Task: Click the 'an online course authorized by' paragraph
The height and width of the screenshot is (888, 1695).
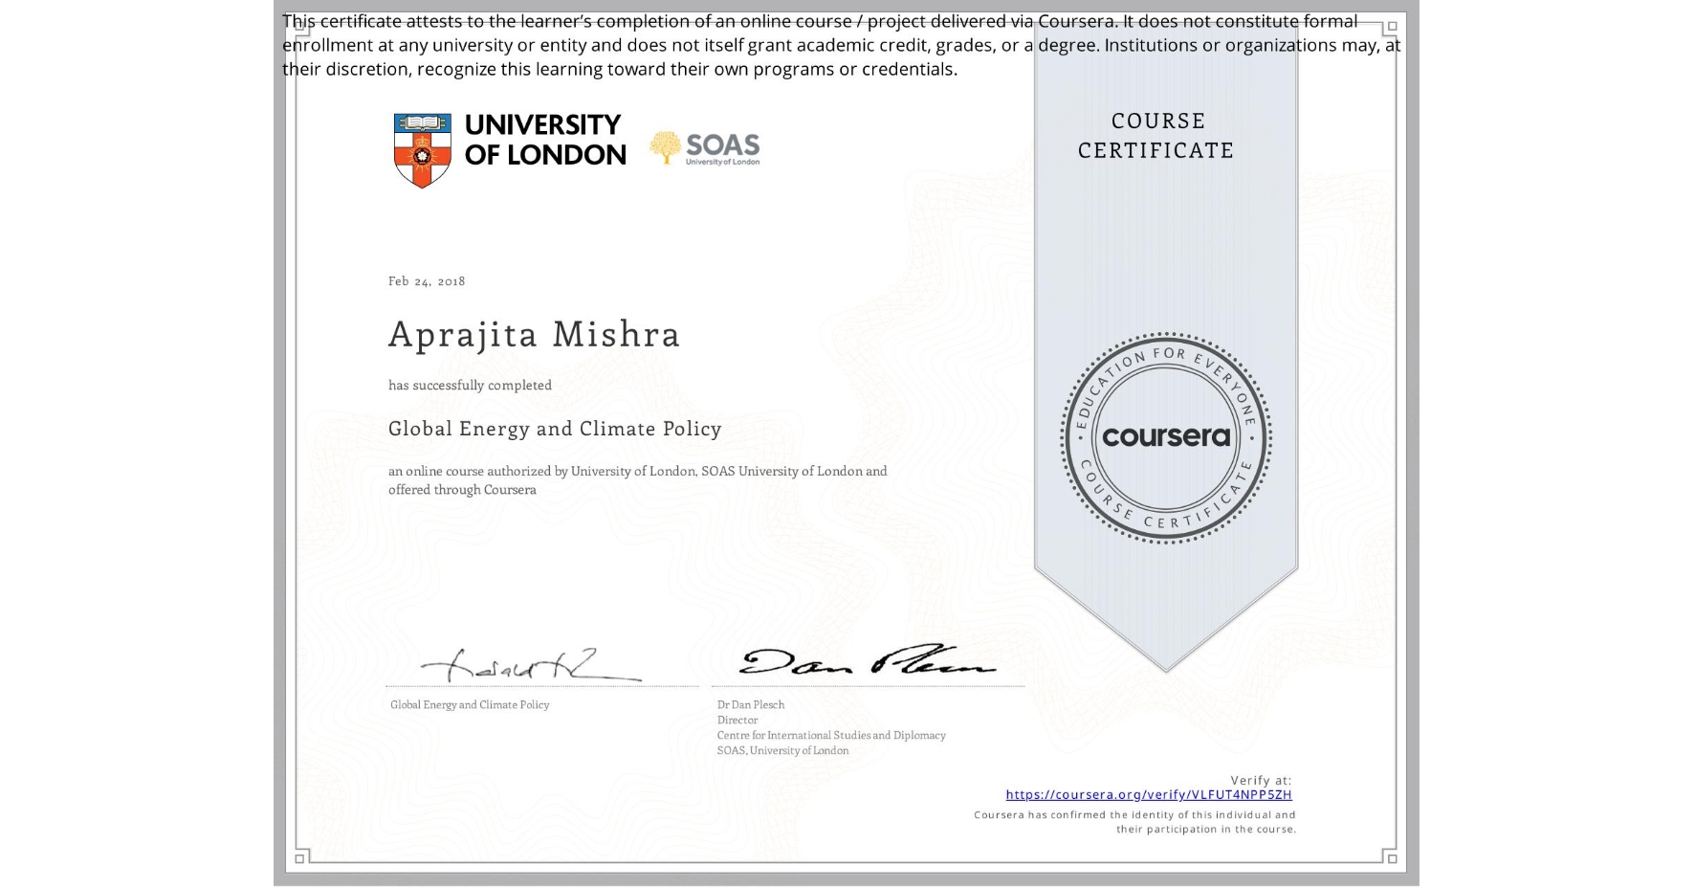Action: pos(638,479)
